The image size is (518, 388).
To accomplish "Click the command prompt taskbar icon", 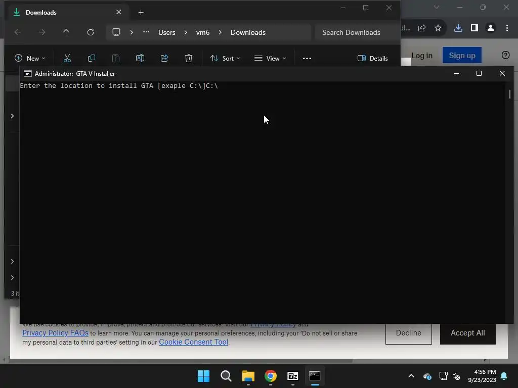I will pyautogui.click(x=315, y=376).
